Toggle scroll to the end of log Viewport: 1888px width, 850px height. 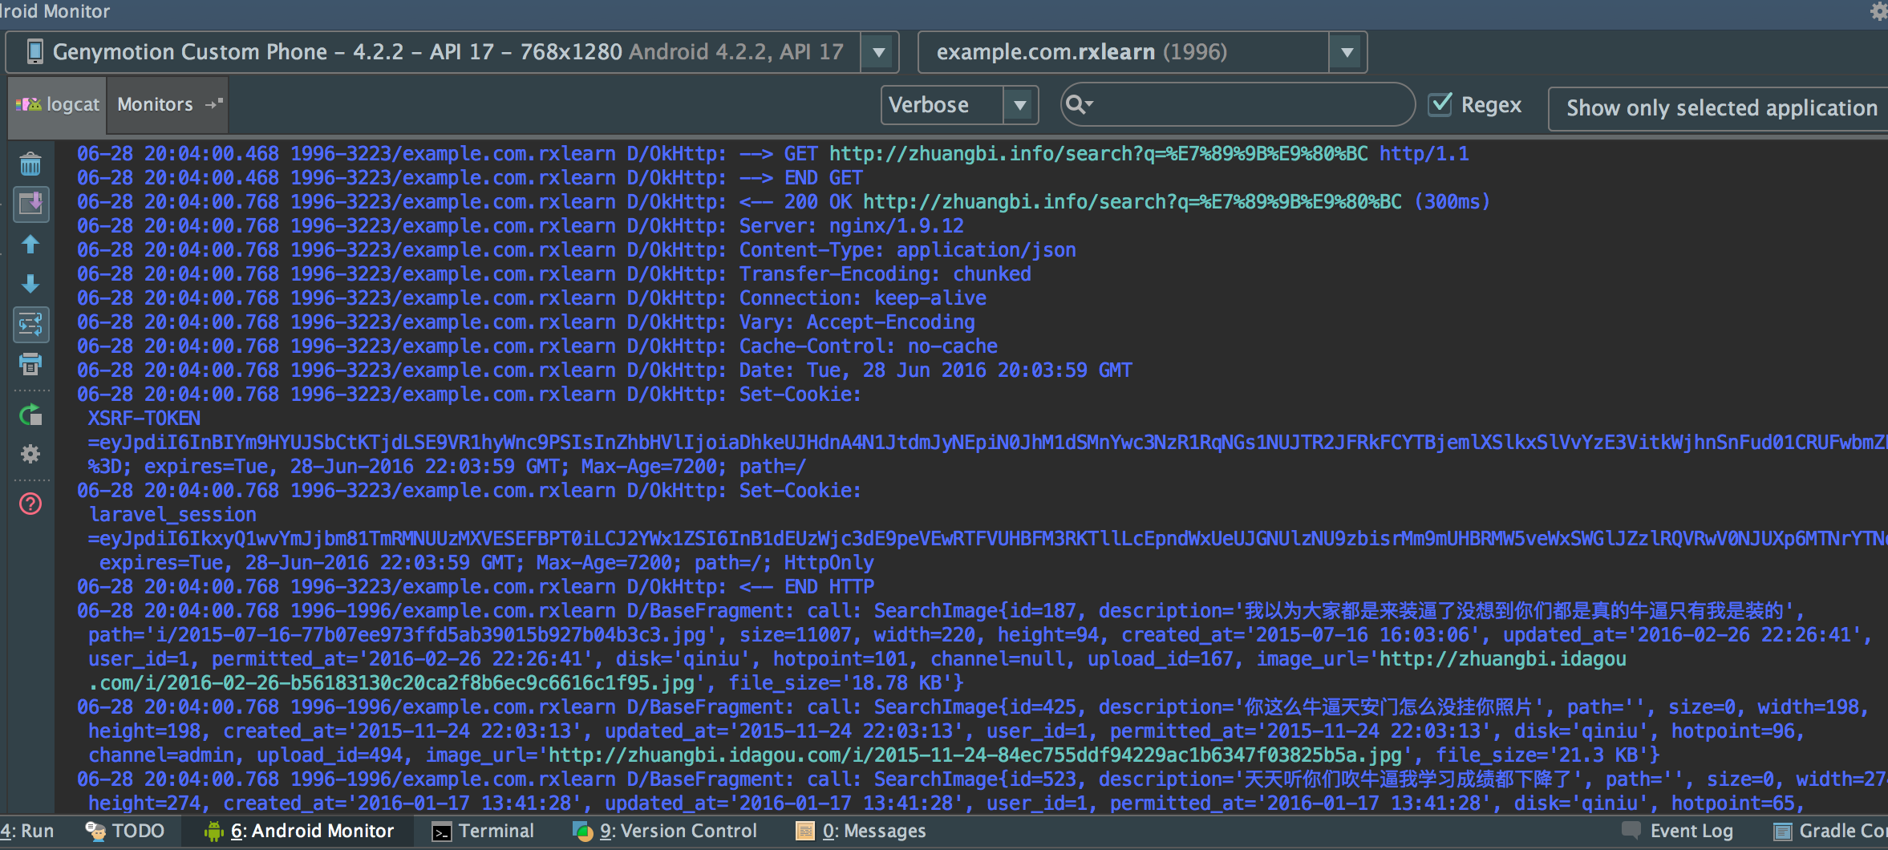point(30,204)
